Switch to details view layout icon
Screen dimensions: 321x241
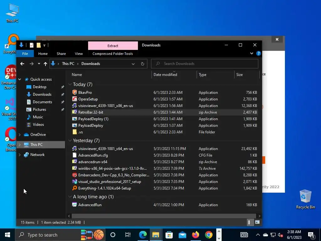249,222
